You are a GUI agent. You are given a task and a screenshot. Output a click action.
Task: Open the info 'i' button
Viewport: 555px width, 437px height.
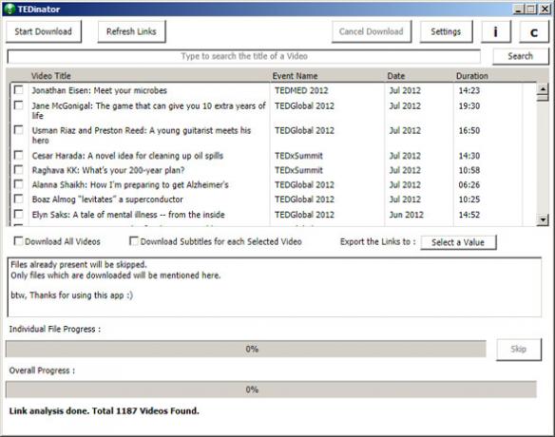[496, 32]
